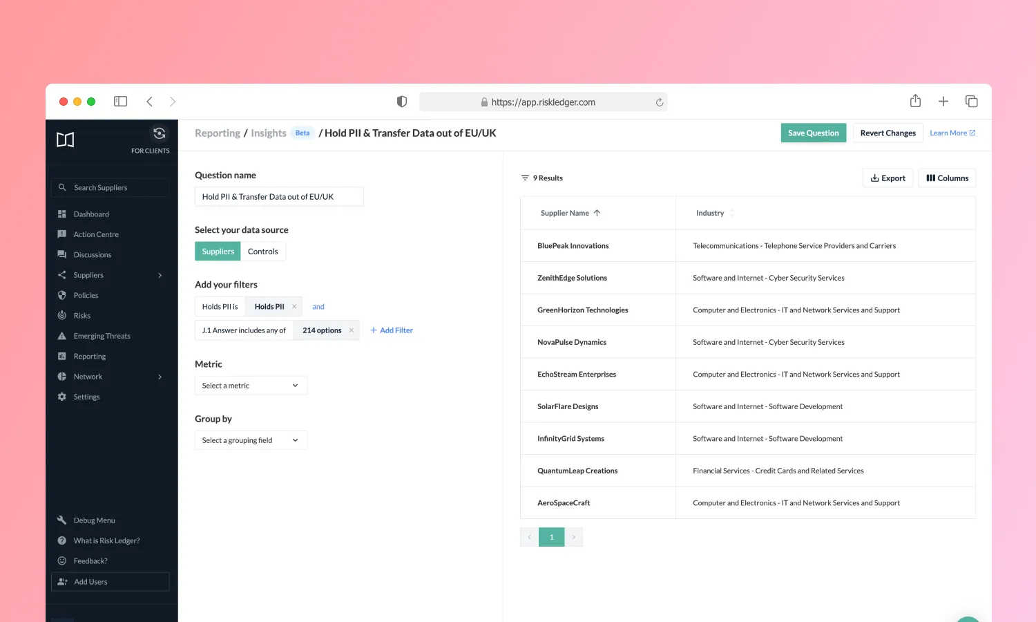Revert changes to the question
The height and width of the screenshot is (622, 1036).
point(888,133)
